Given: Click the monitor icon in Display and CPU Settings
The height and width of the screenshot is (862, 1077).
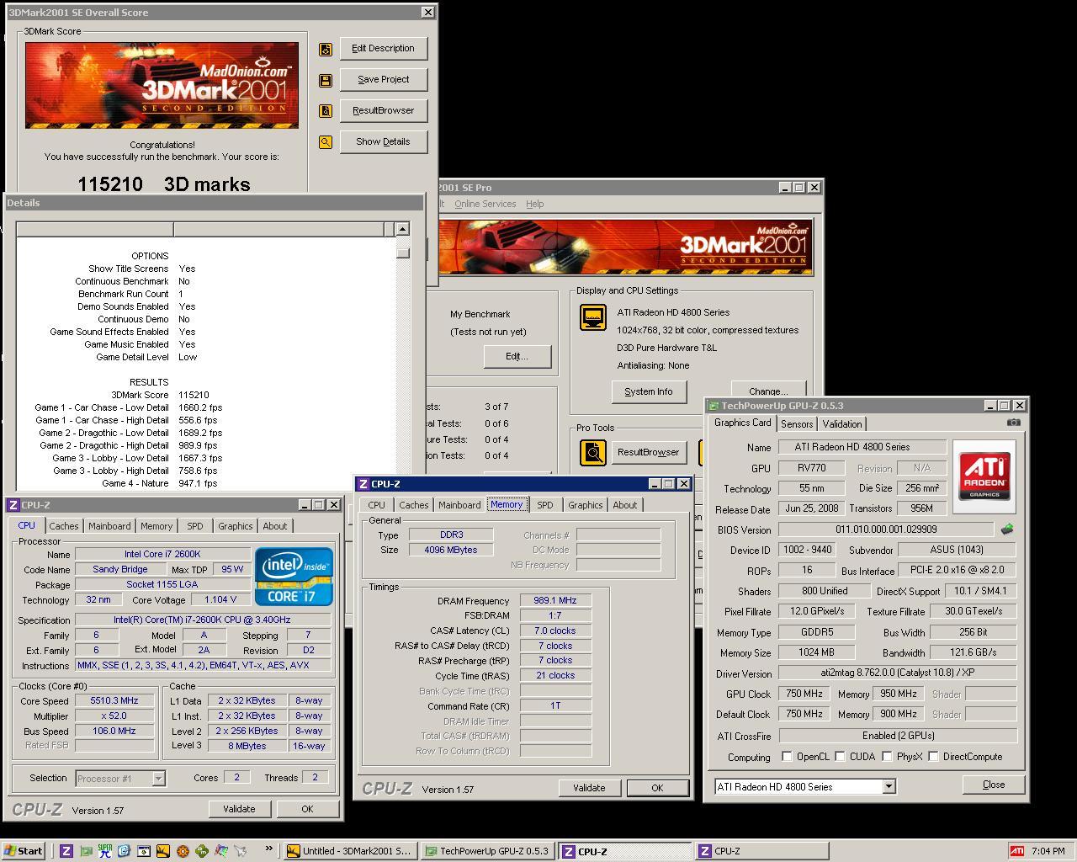Looking at the screenshot, I should coord(593,317).
